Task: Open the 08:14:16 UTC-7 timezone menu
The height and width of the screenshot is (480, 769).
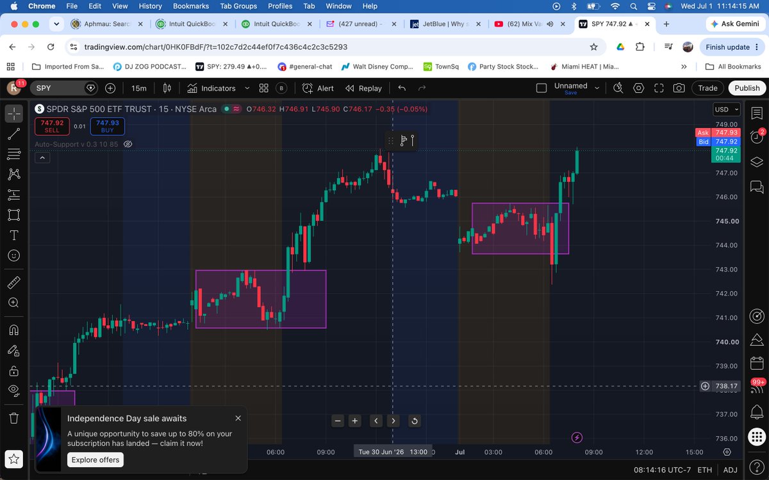Action: pyautogui.click(x=661, y=470)
